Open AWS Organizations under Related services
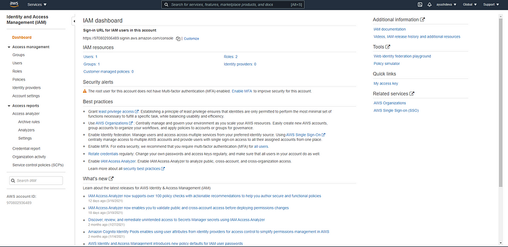The image size is (508, 247). tap(390, 103)
